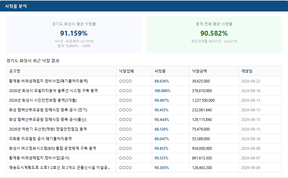Image resolution: width=288 pixels, height=178 pixels.
Task: Click the 934,000,000 bid amount
Action: point(202,149)
